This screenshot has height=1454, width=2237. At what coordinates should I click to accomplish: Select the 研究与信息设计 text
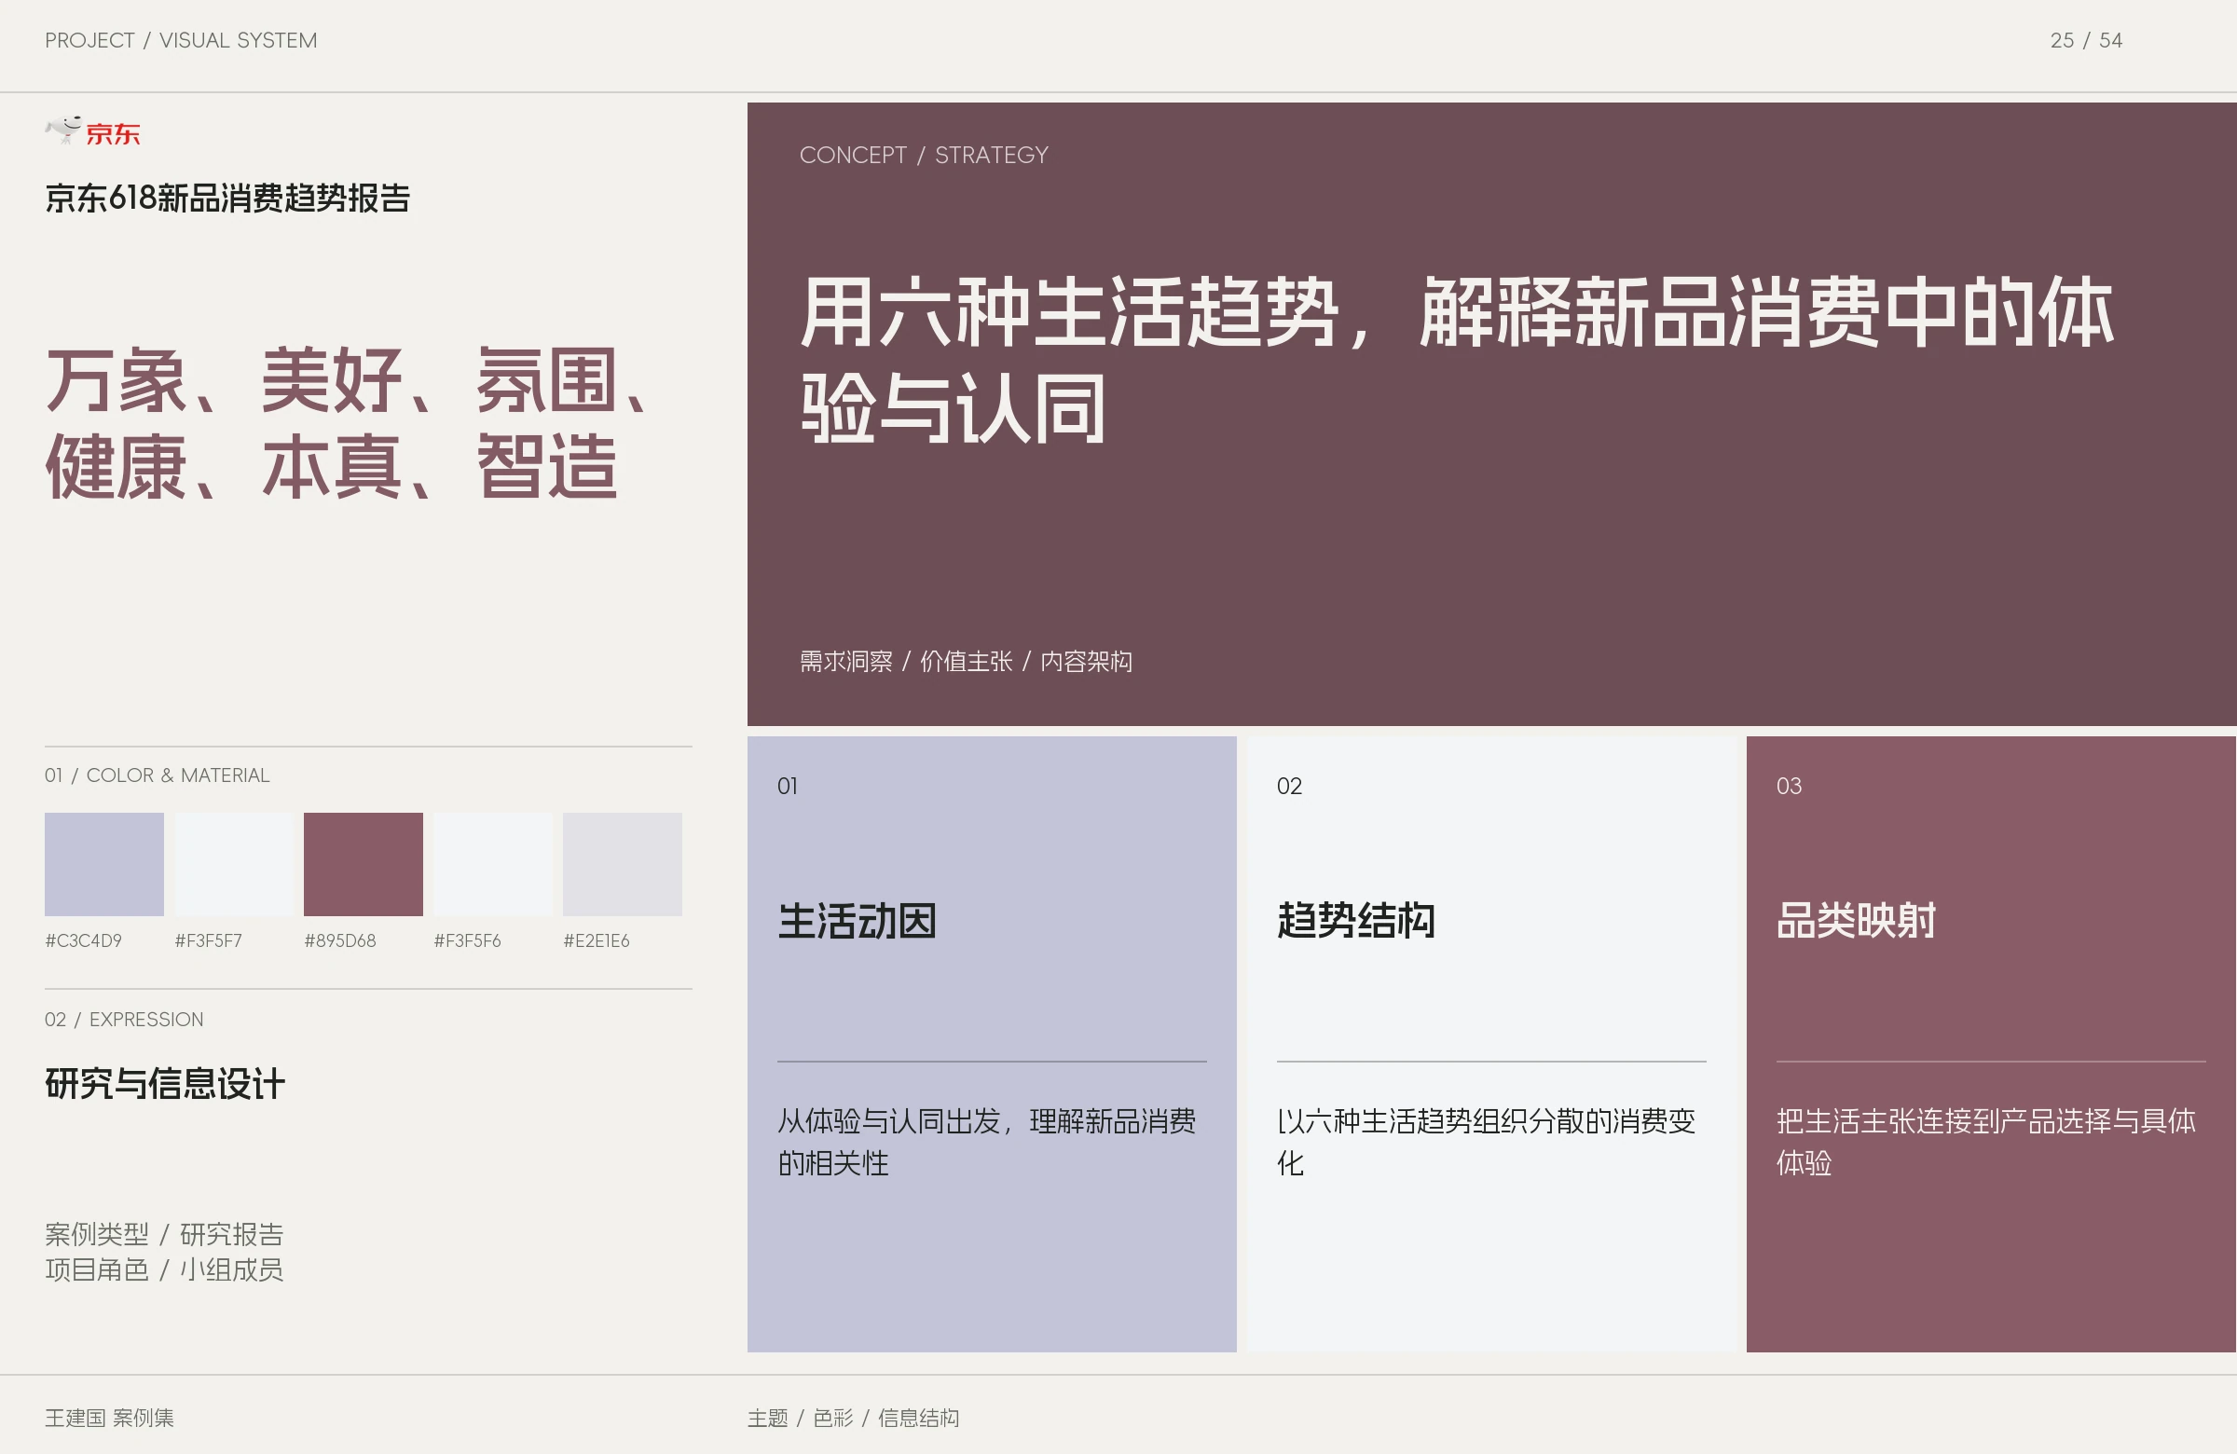point(165,1084)
